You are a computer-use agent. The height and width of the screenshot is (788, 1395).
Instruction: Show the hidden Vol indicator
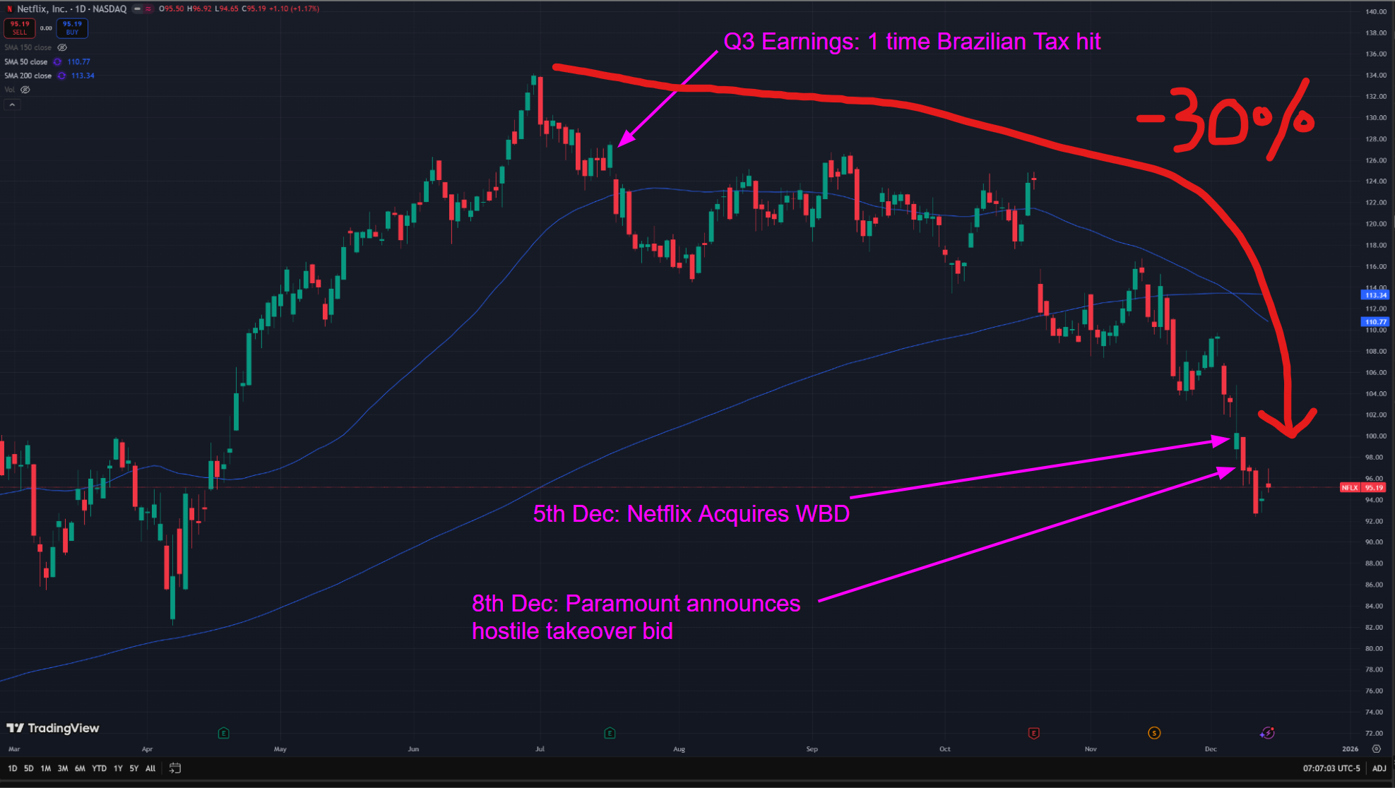(x=25, y=90)
